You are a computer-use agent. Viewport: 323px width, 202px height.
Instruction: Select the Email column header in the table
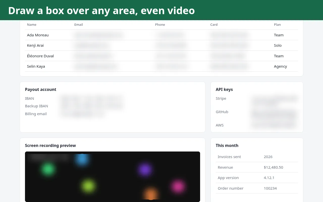click(78, 24)
